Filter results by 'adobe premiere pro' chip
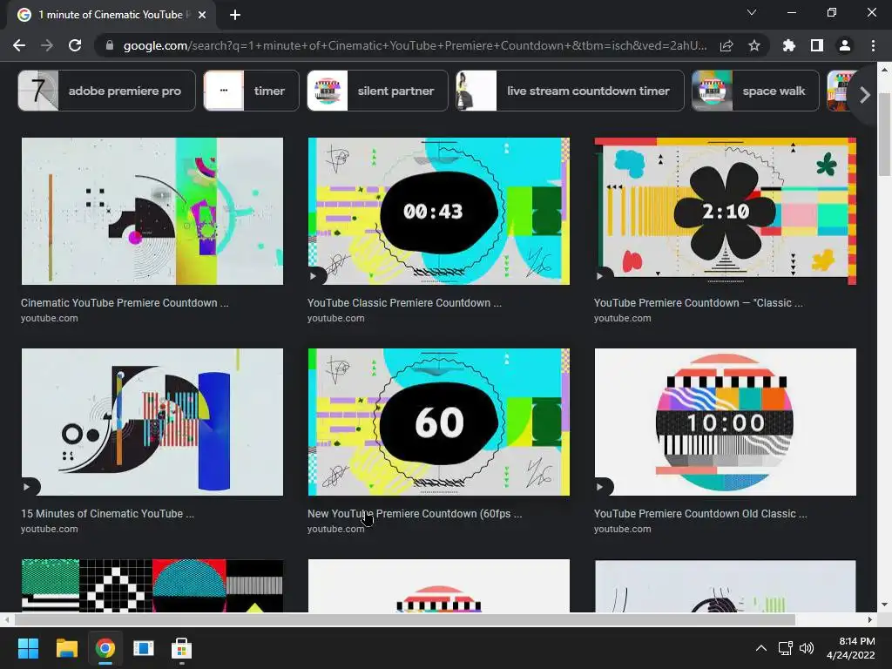The width and height of the screenshot is (892, 669). 106,91
